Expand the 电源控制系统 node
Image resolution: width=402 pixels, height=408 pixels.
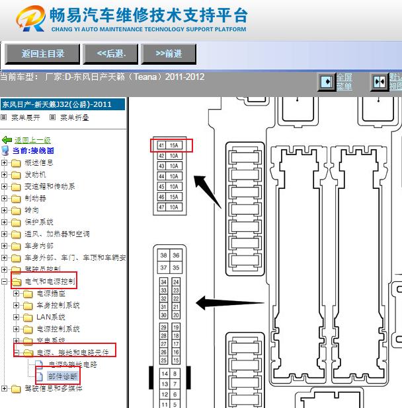(x=16, y=329)
